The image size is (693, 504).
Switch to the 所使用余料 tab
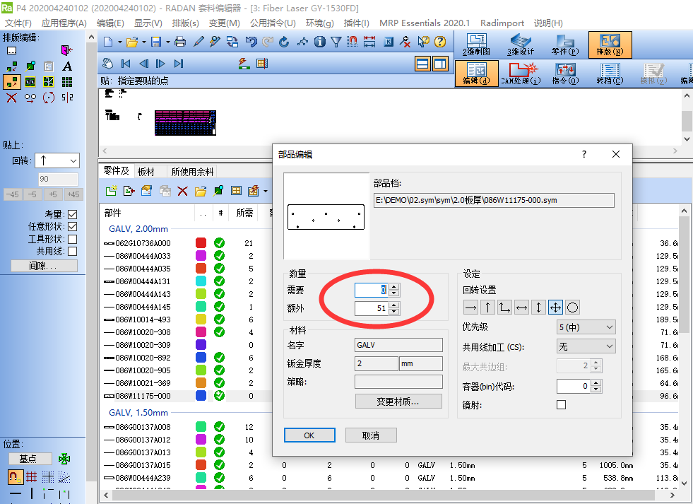(192, 172)
